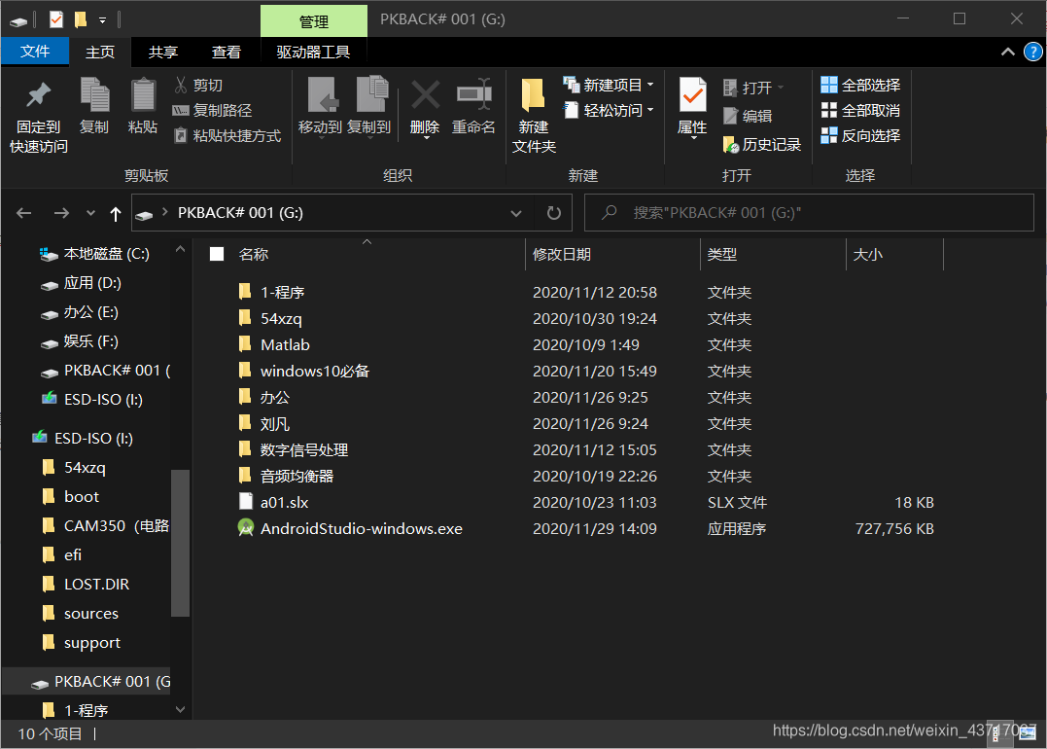This screenshot has height=749, width=1047.
Task: Click the Properties icon in the title bar quick access
Action: [x=56, y=19]
